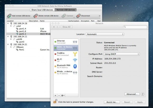Open the Configure IPv4 Using DHCP dropdown
This screenshot has width=153, height=108.
tap(122, 54)
